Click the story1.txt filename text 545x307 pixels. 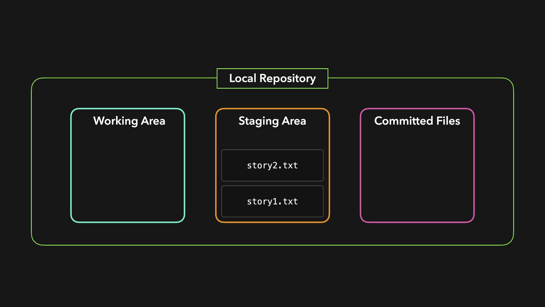click(x=272, y=202)
